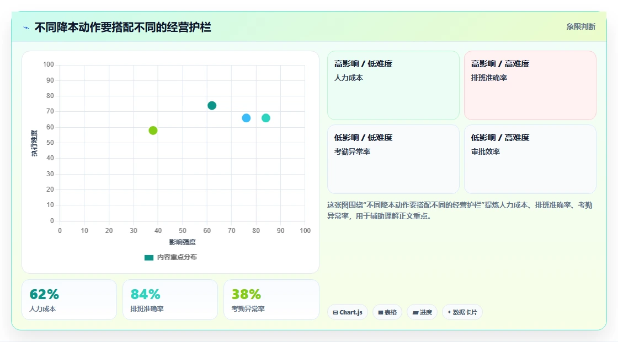The height and width of the screenshot is (342, 618).
Task: Click the lime green scatter point
Action: [x=153, y=131]
